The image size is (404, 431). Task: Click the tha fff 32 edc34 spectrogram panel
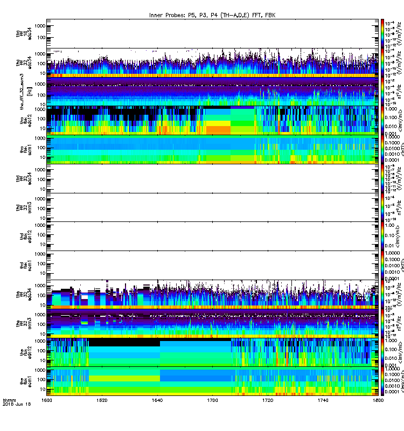click(x=212, y=62)
